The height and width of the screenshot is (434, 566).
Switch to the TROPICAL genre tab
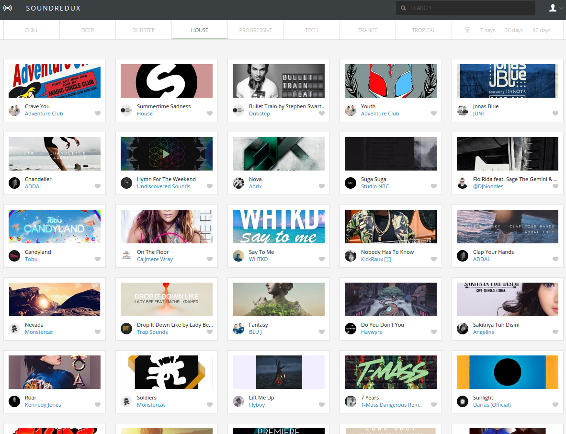(x=424, y=30)
